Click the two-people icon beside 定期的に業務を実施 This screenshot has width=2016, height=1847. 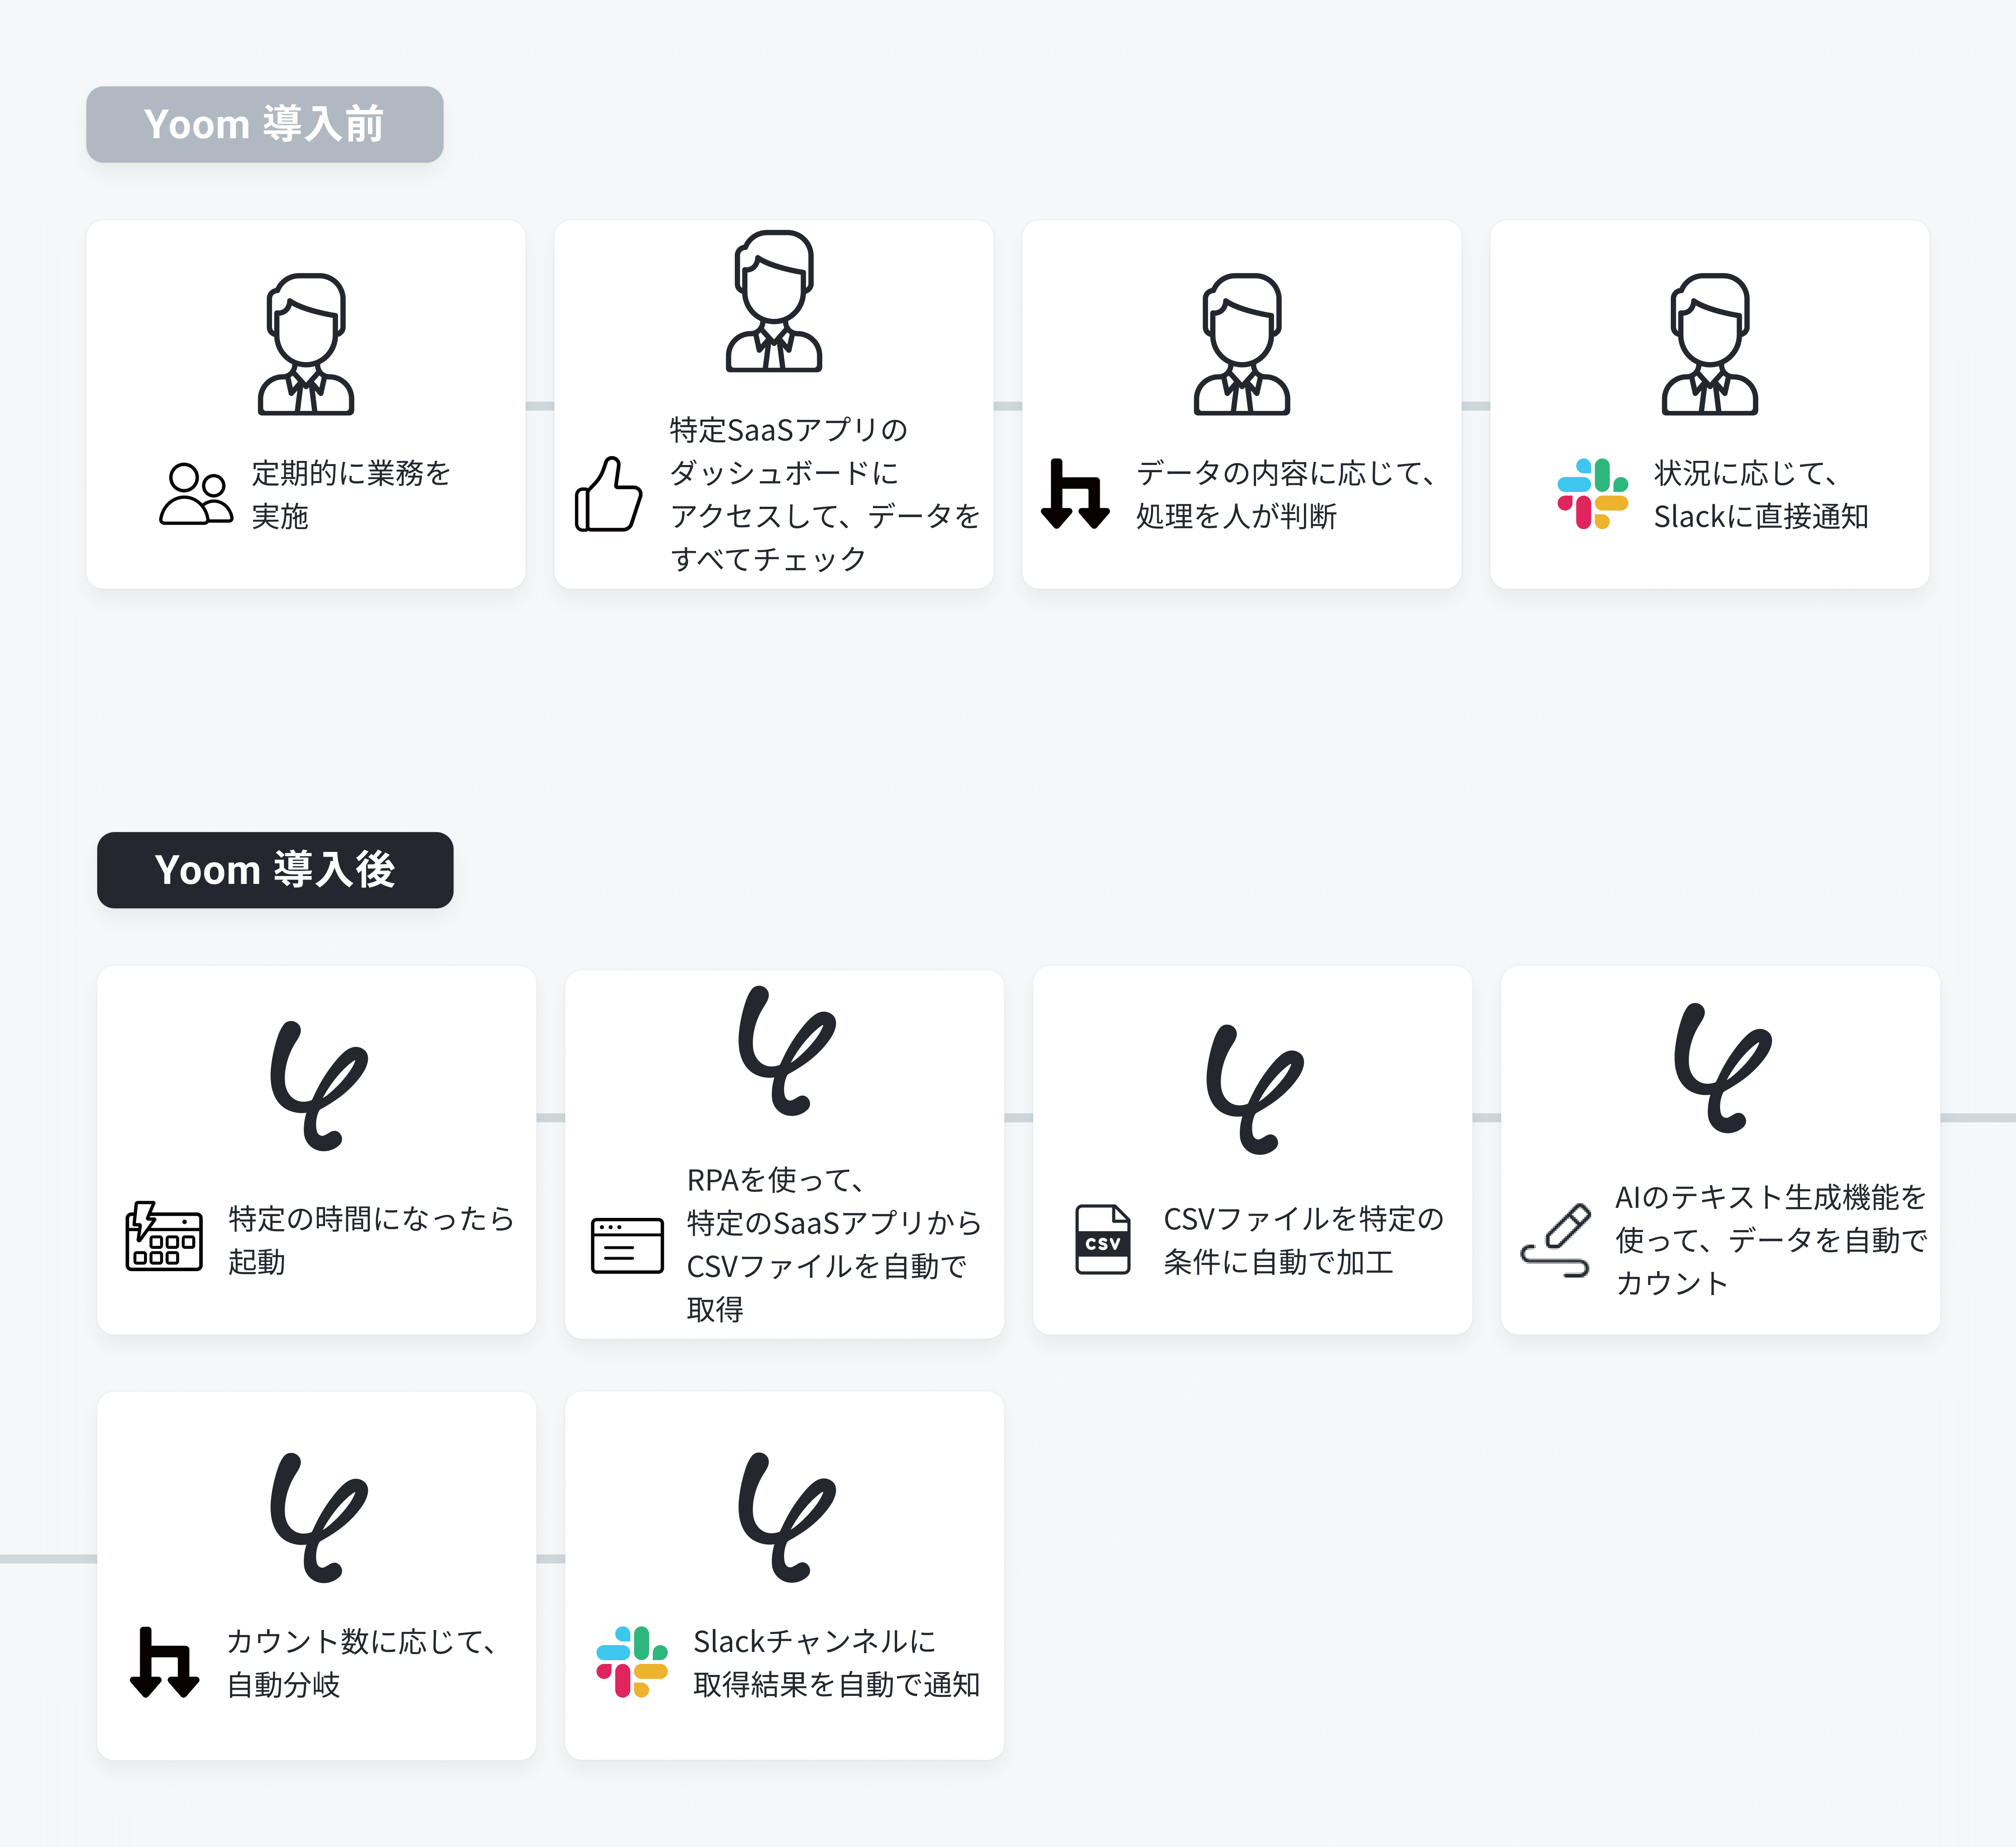click(x=196, y=494)
